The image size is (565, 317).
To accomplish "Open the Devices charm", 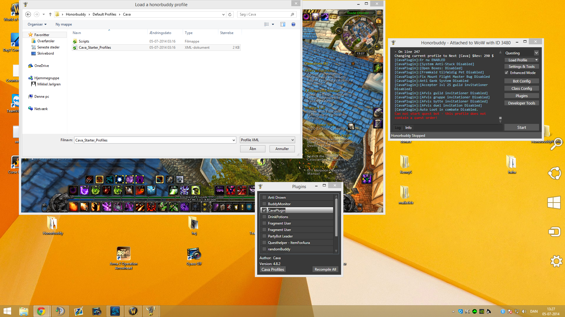I will tap(555, 232).
